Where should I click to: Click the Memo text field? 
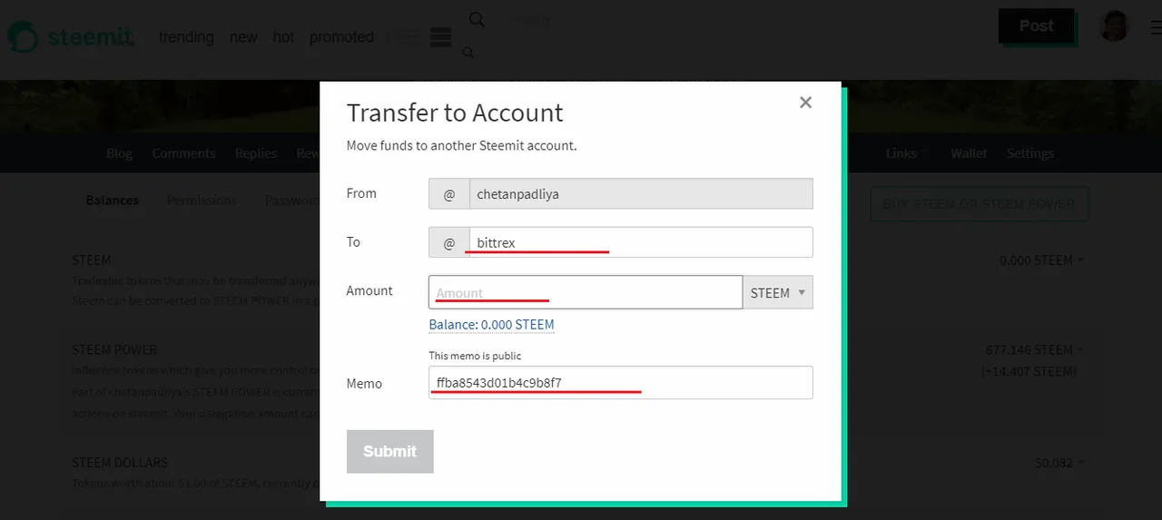(621, 383)
